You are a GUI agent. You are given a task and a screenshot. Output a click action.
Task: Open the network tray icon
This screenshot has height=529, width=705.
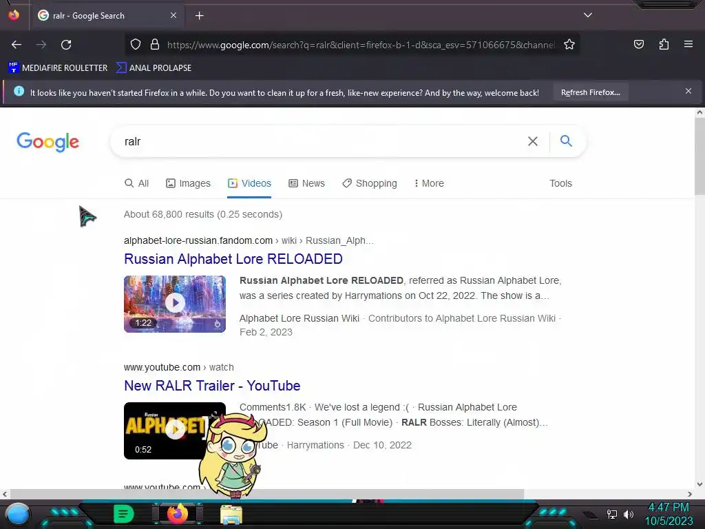[611, 514]
